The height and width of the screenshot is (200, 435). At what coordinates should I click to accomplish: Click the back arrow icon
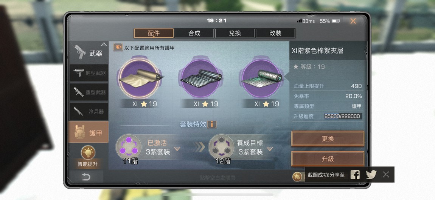click(x=86, y=177)
